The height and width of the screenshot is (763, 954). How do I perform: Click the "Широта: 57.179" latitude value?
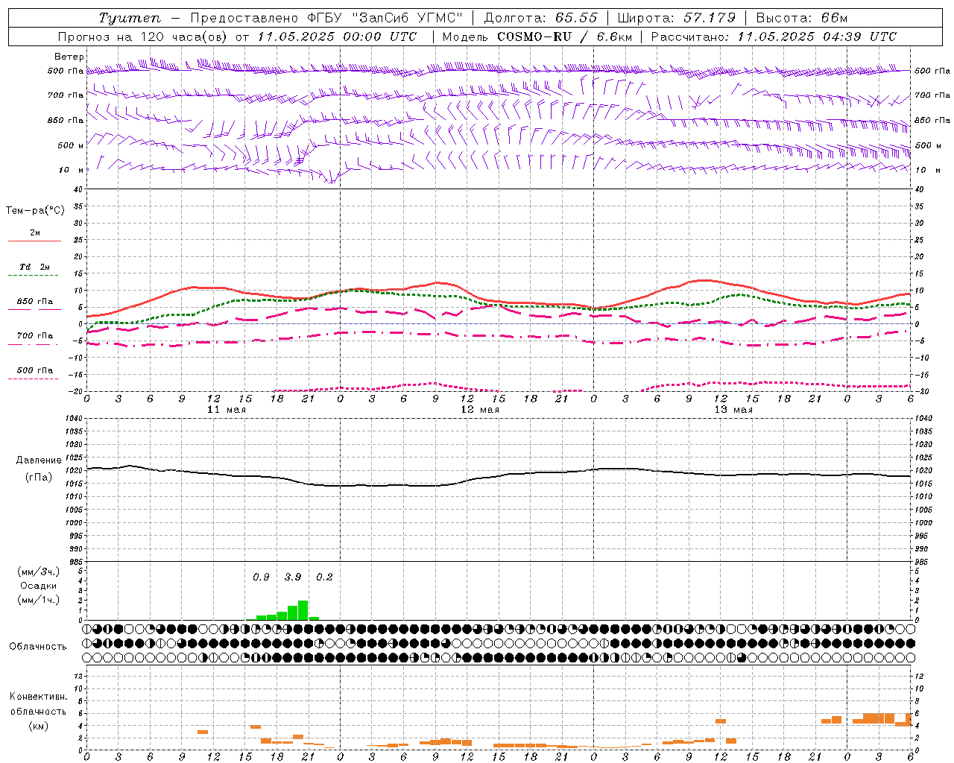tap(677, 18)
